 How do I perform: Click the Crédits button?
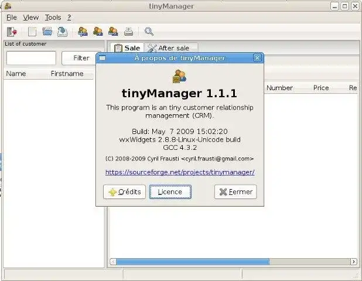click(x=124, y=191)
